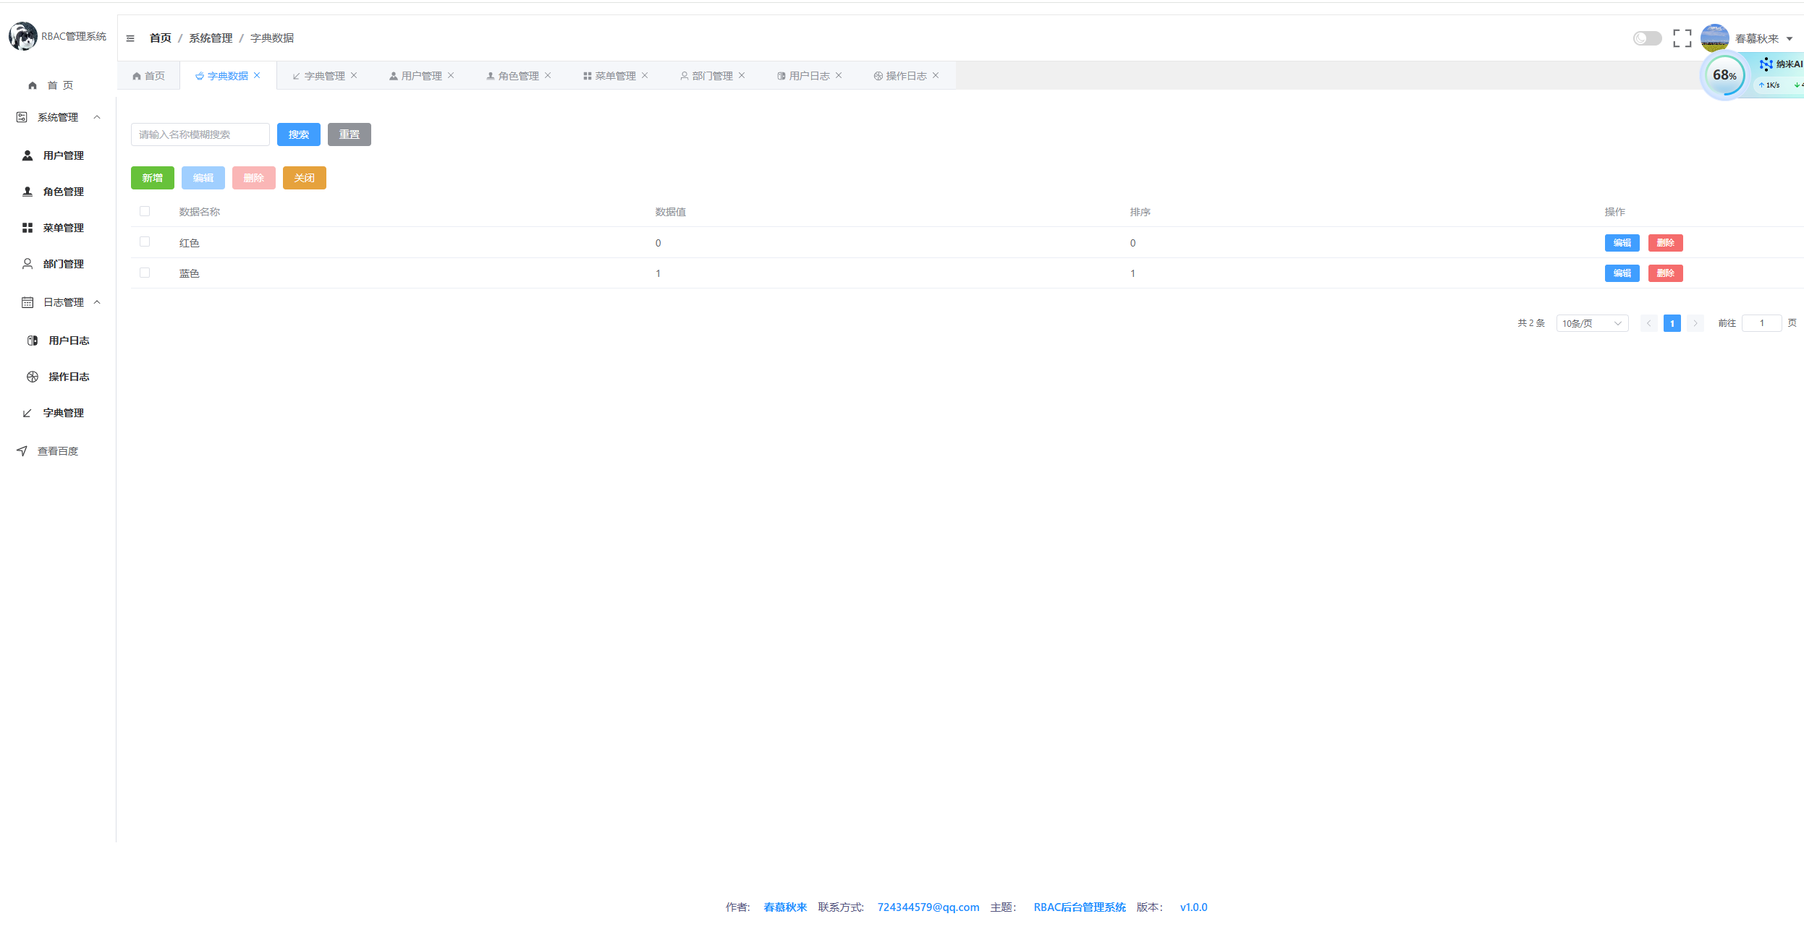The image size is (1804, 945).
Task: Click the user avatar picture
Action: [1714, 38]
